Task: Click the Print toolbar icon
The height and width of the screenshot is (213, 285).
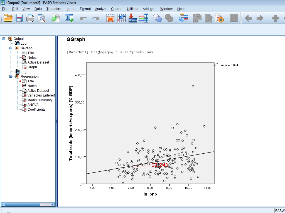Action: pyautogui.click(x=30, y=19)
